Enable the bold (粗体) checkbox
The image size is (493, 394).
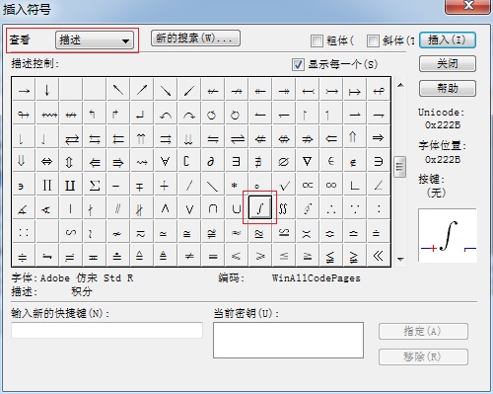tap(317, 40)
